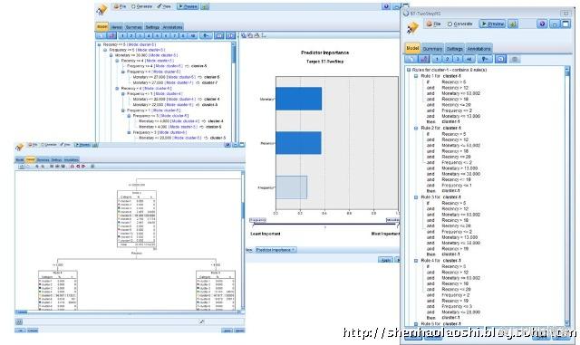Viewport: 580px width, 345px height.
Task: Show level 3 in TwoStepRS rule toolbar
Action: pyautogui.click(x=458, y=59)
